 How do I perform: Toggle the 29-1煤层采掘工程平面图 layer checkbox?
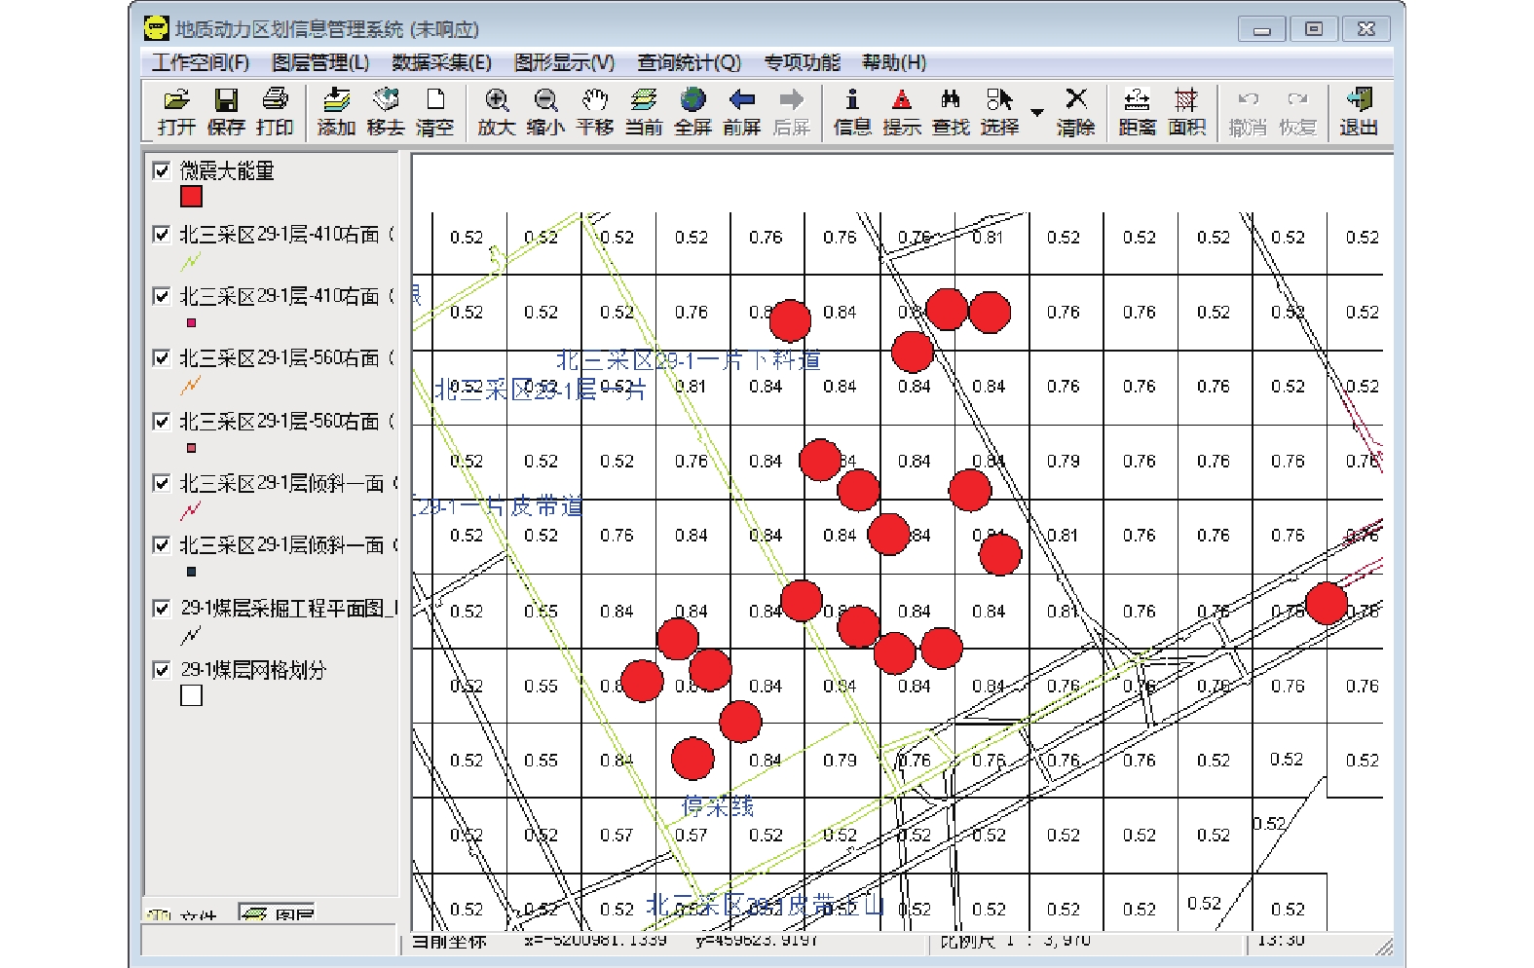[x=162, y=609]
